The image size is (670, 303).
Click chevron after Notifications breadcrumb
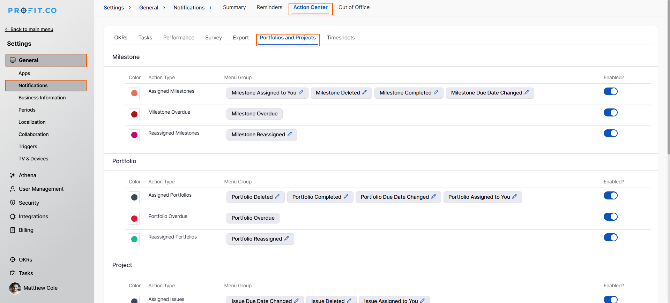[x=210, y=8]
